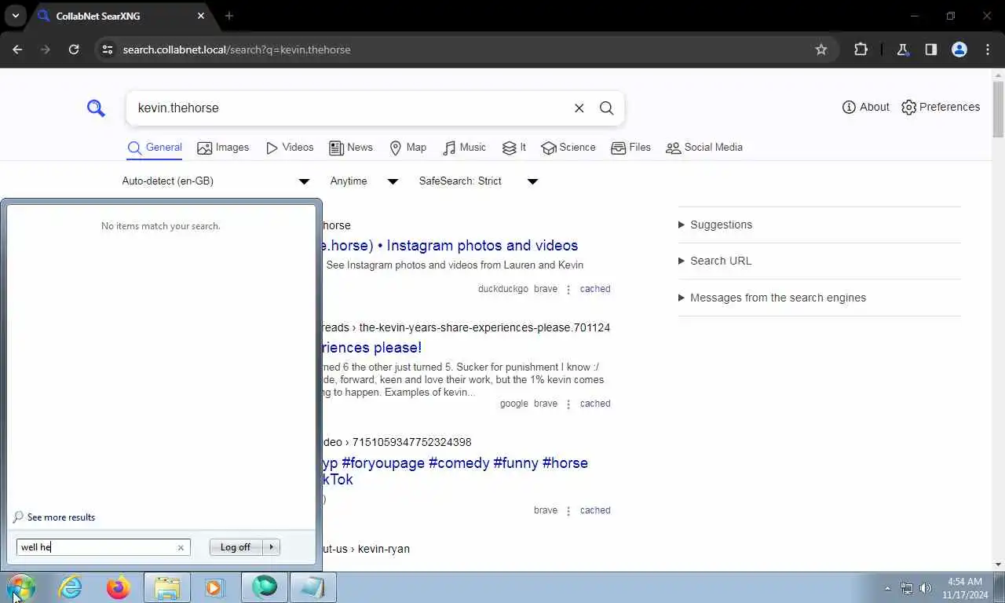Go back to previous page
Screen dimensions: 1005x603
pyautogui.click(x=17, y=49)
